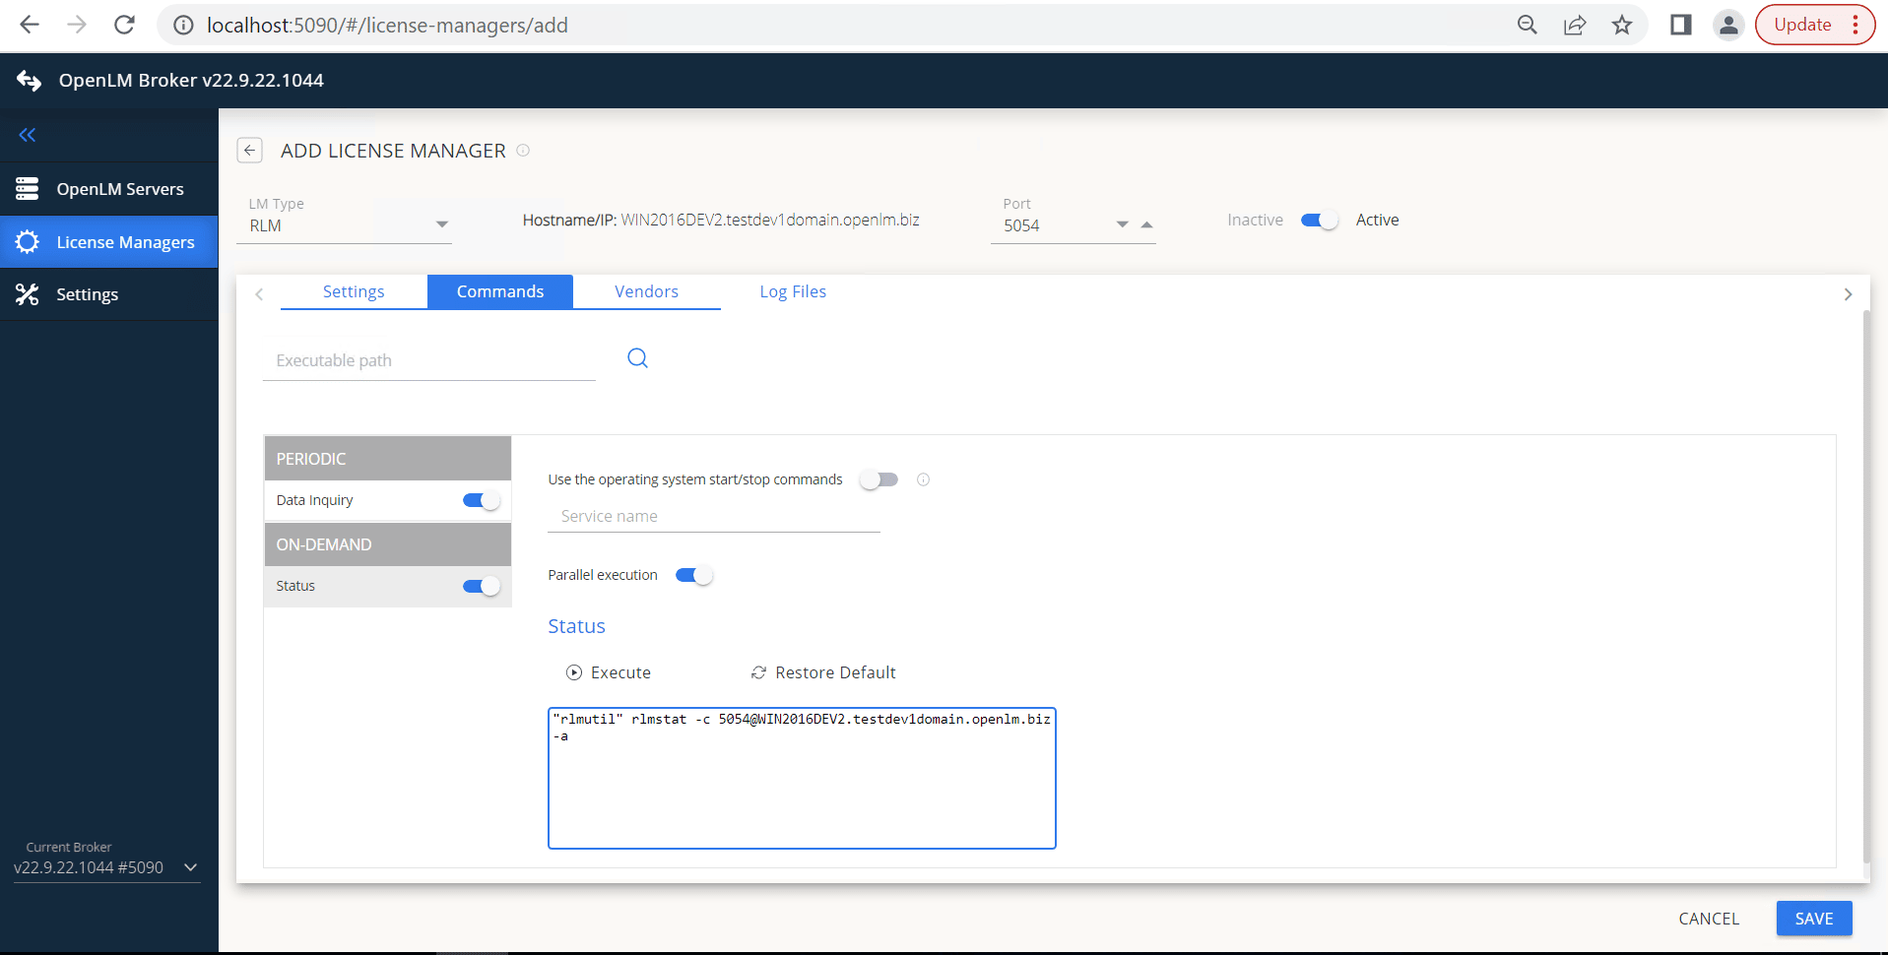Image resolution: width=1888 pixels, height=955 pixels.
Task: Turn off the Status on-demand toggle
Action: [481, 586]
